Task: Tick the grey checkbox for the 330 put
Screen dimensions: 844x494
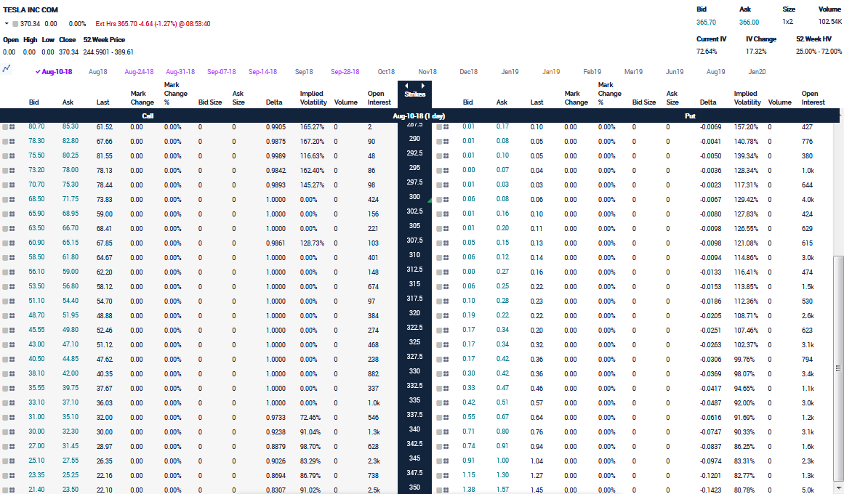Action: (x=439, y=374)
